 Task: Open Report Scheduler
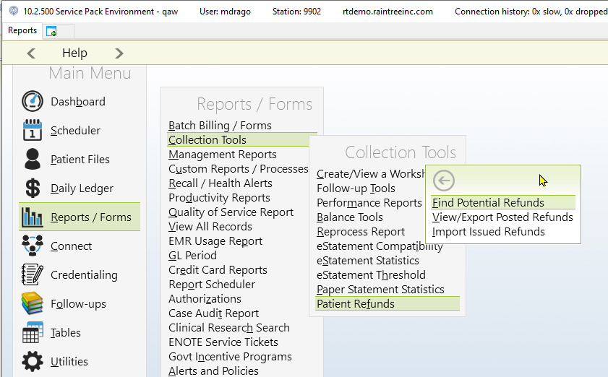[x=212, y=285]
